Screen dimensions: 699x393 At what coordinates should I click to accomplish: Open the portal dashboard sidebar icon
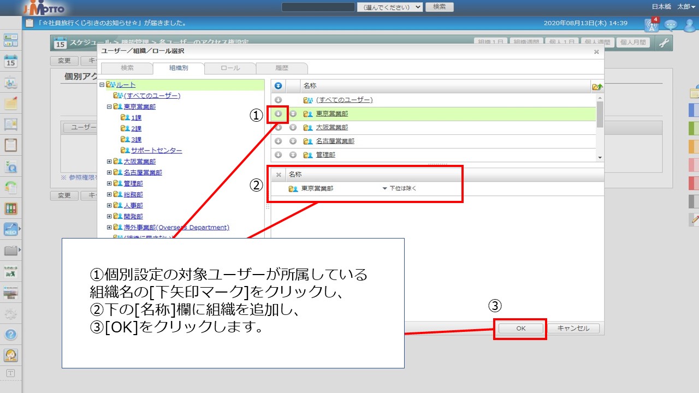tap(11, 40)
